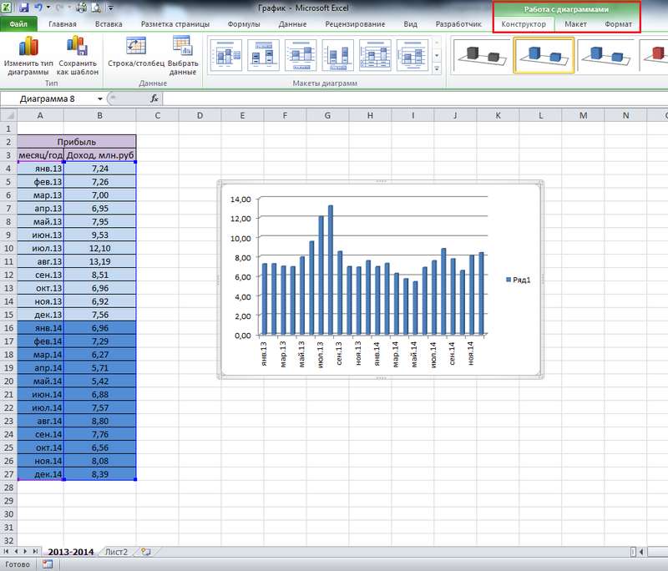Screen dimensions: 668x571
Task: Open the Name Box dropdown
Action: tap(99, 99)
